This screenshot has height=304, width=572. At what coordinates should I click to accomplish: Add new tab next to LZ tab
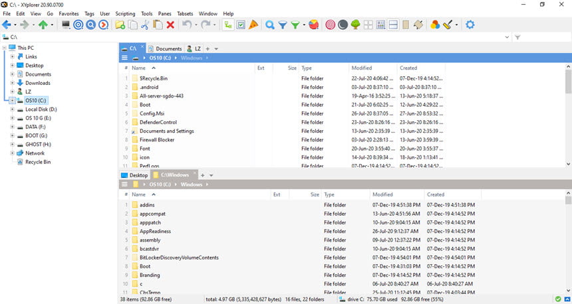pyautogui.click(x=208, y=48)
